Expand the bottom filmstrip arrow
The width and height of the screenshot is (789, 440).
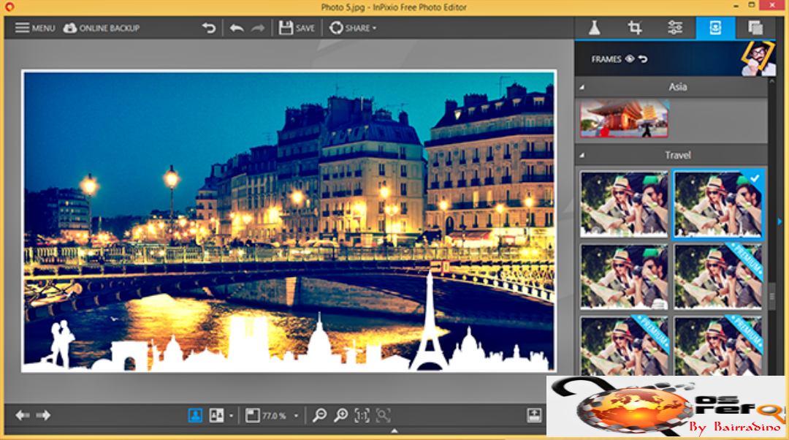pos(394,431)
